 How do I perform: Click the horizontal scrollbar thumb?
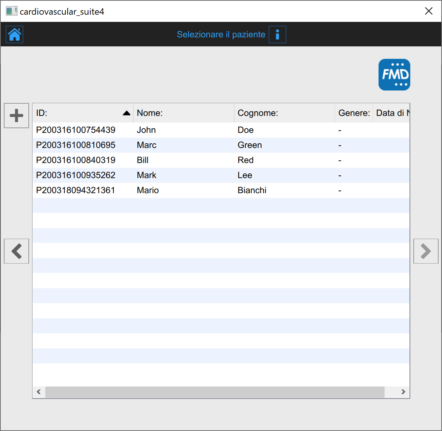(x=215, y=392)
